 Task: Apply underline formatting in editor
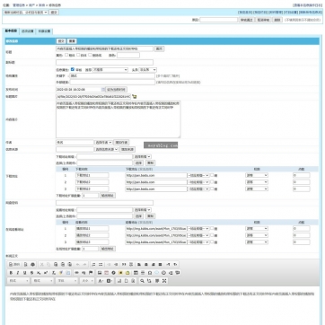click(24, 273)
